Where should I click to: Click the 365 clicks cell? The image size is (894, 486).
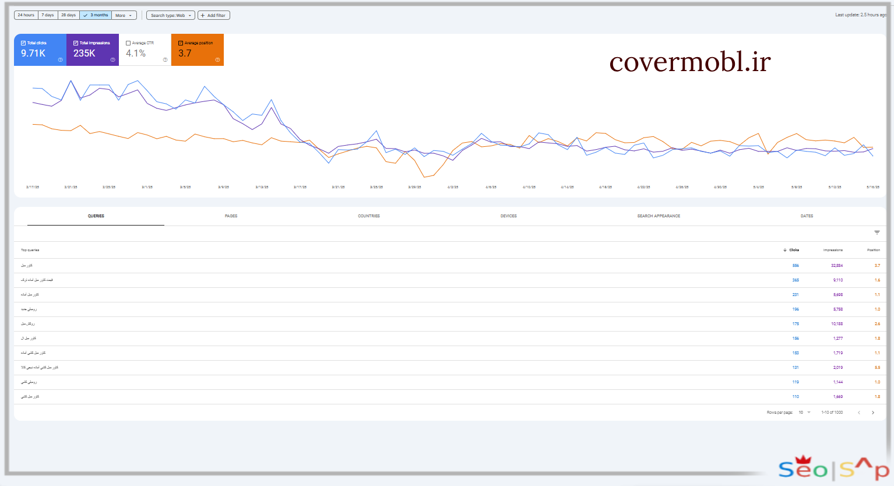[x=796, y=280]
